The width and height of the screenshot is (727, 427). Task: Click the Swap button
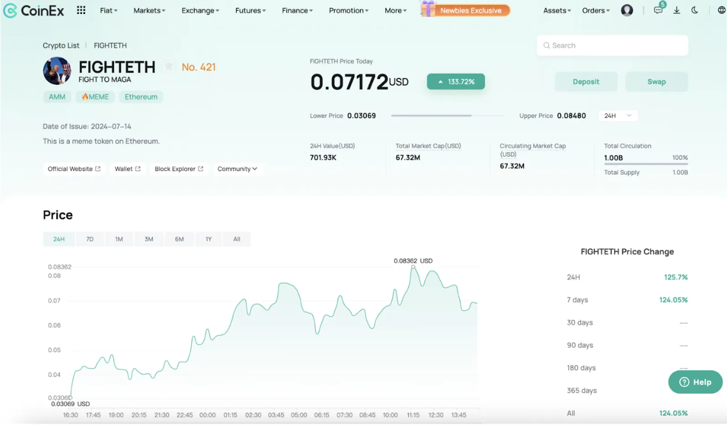(x=657, y=82)
